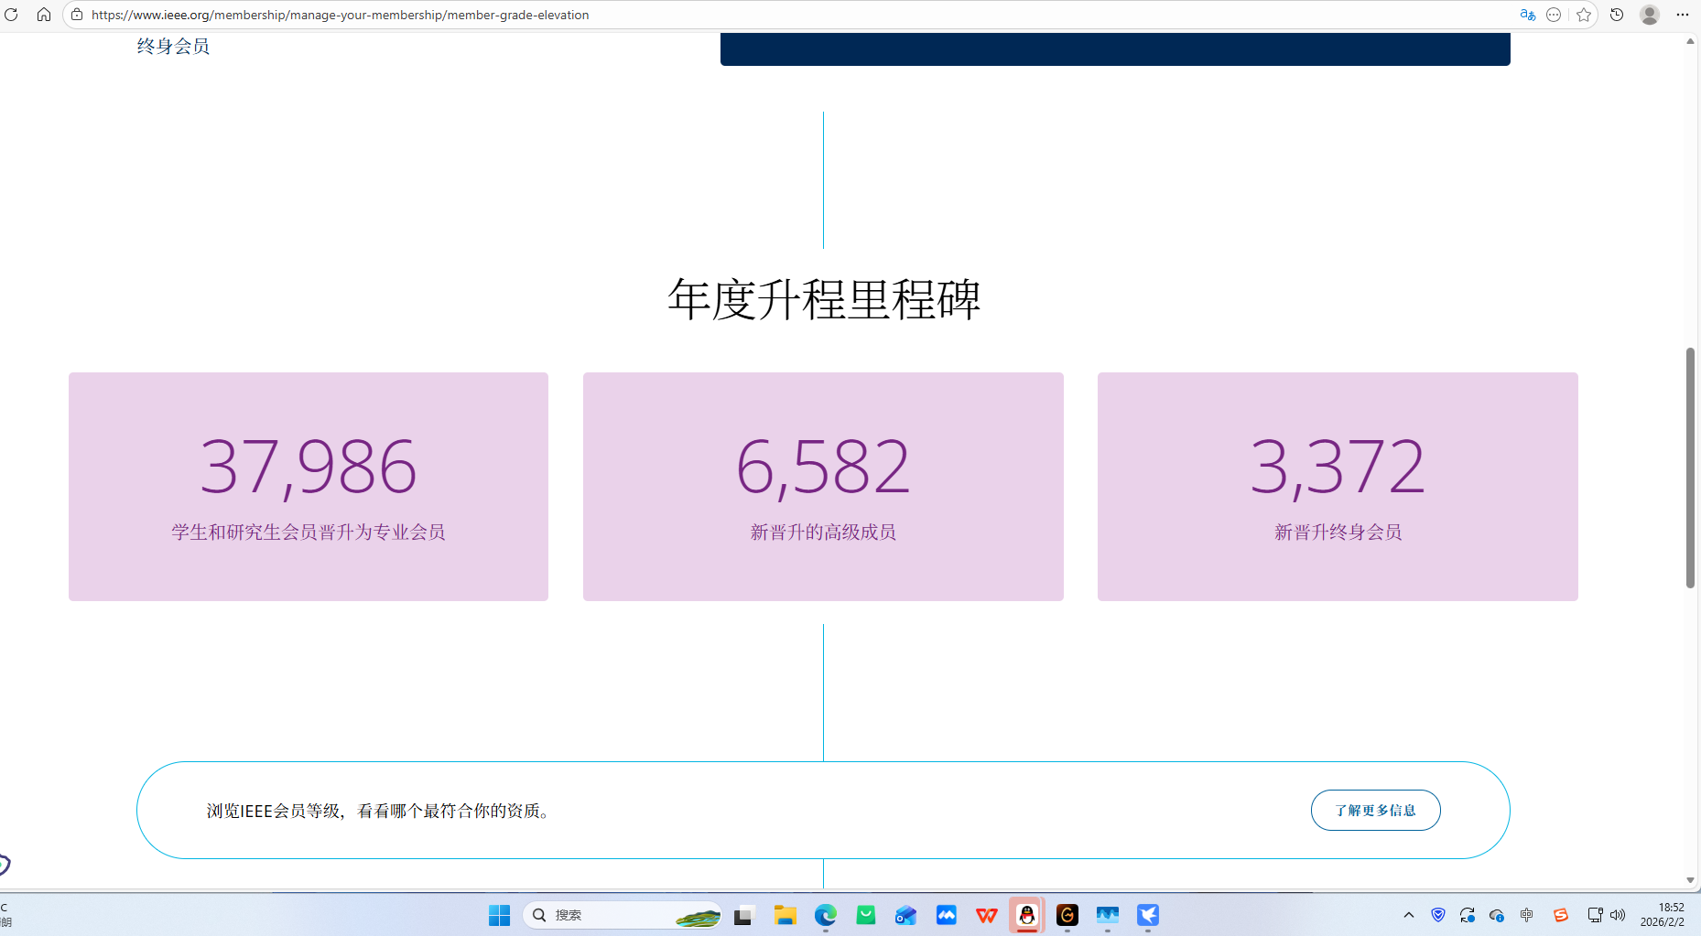Viewport: 1701px width, 936px height.
Task: Open the user profile avatar icon
Action: pos(1650,15)
